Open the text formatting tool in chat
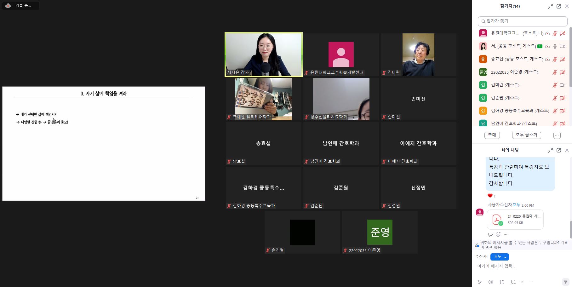Image resolution: width=572 pixels, height=287 pixels. (x=479, y=282)
